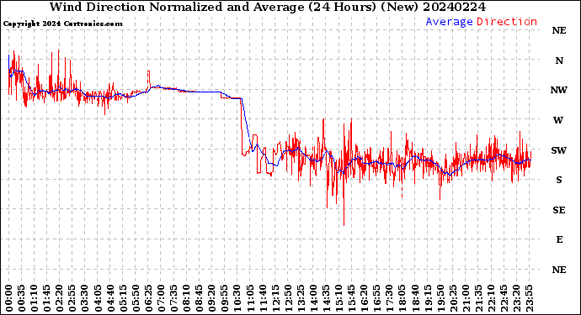Click the 15:10 time label
The height and width of the screenshot is (315, 581).
tap(338, 298)
